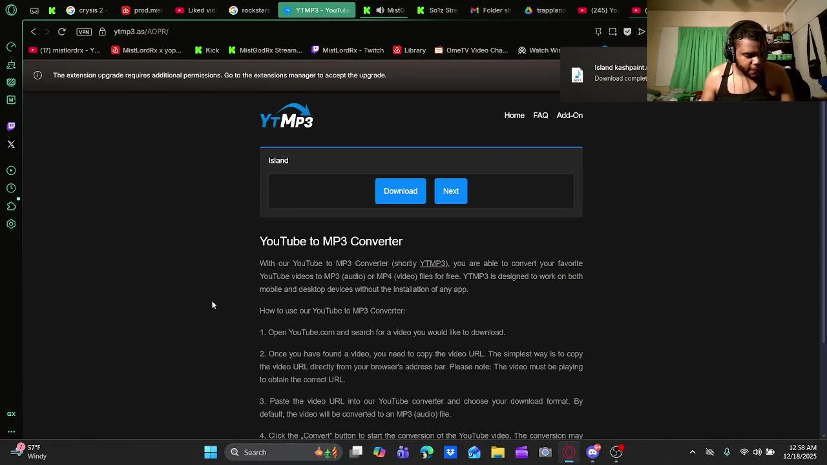Click the ytmp3.as/AOPR/ address field
The height and width of the screenshot is (465, 827).
coord(141,32)
